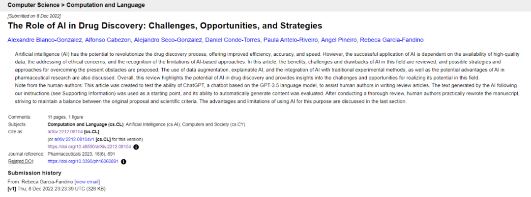Click the info icon beside Related DOI link
This screenshot has height=197, width=531.
(123, 162)
